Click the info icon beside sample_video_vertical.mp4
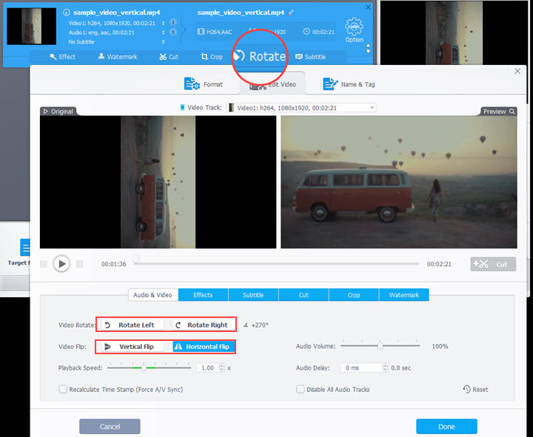 [67, 13]
